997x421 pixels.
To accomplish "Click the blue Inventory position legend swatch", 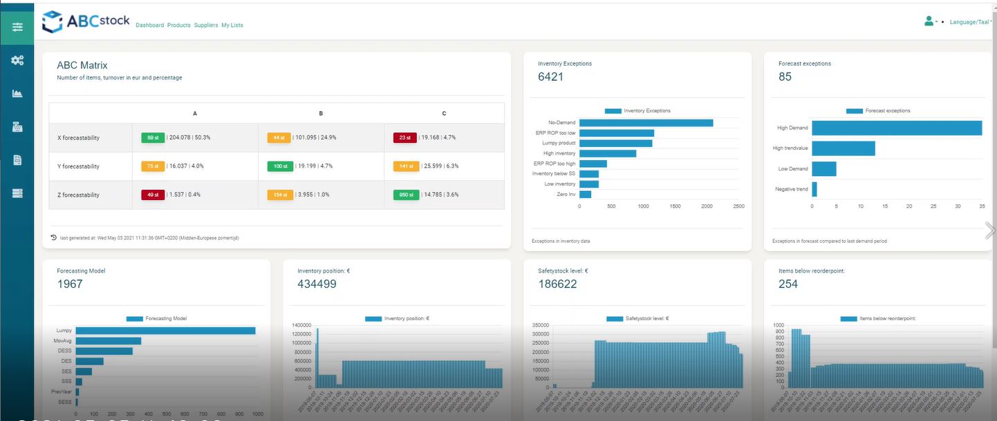I will click(x=373, y=319).
